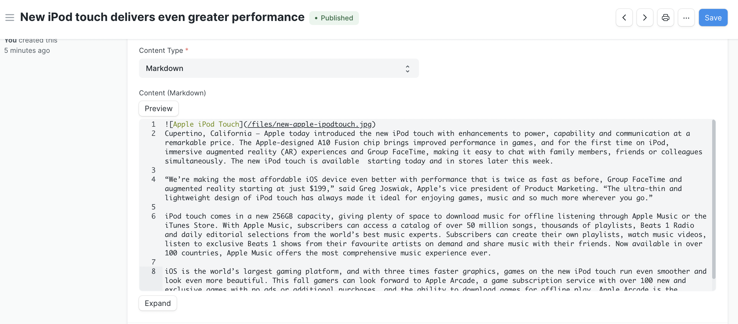Expand the content editor
Image resolution: width=738 pixels, height=324 pixels.
click(x=157, y=303)
